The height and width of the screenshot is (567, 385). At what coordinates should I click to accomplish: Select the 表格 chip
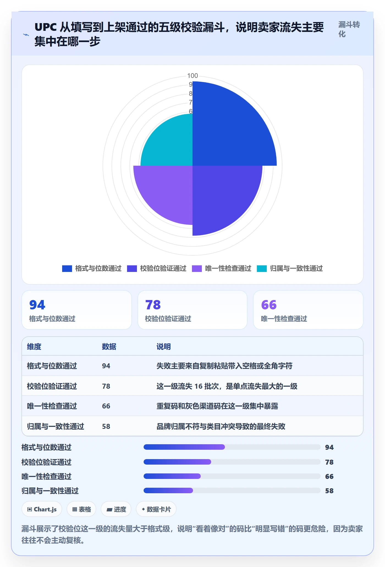[x=81, y=509]
